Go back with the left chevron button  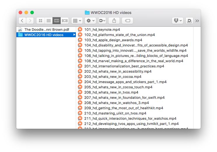click(x=22, y=21)
